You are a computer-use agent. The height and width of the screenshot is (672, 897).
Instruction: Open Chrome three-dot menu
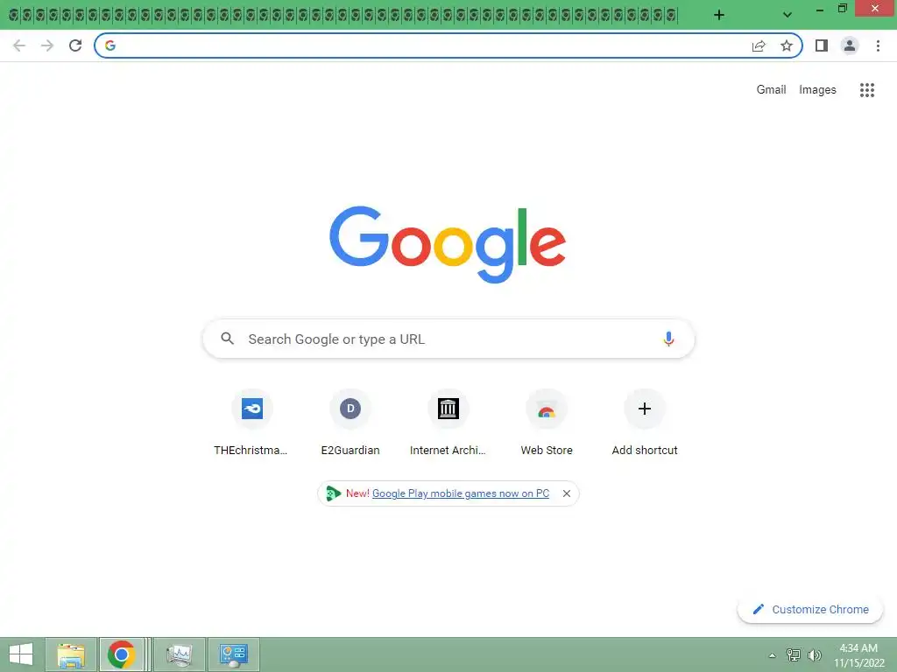click(x=878, y=45)
